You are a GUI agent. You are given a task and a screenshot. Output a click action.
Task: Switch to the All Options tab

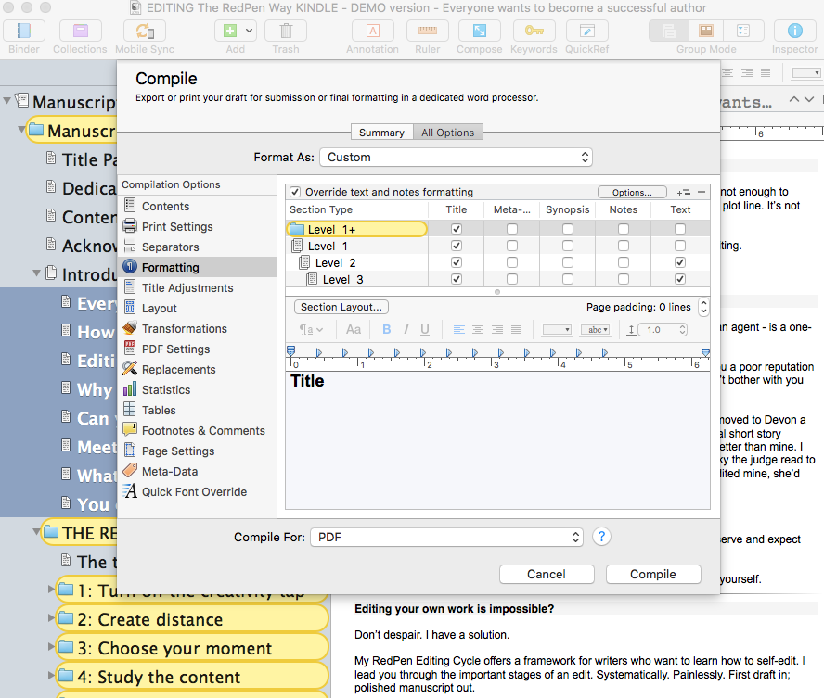(448, 133)
